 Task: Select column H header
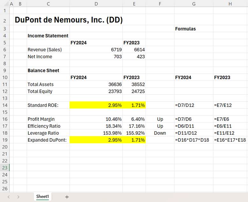click(x=230, y=4)
